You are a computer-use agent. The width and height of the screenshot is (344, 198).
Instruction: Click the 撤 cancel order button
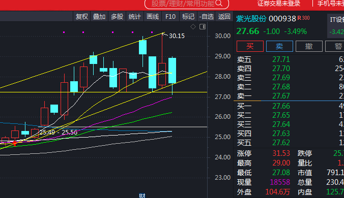click(x=309, y=46)
